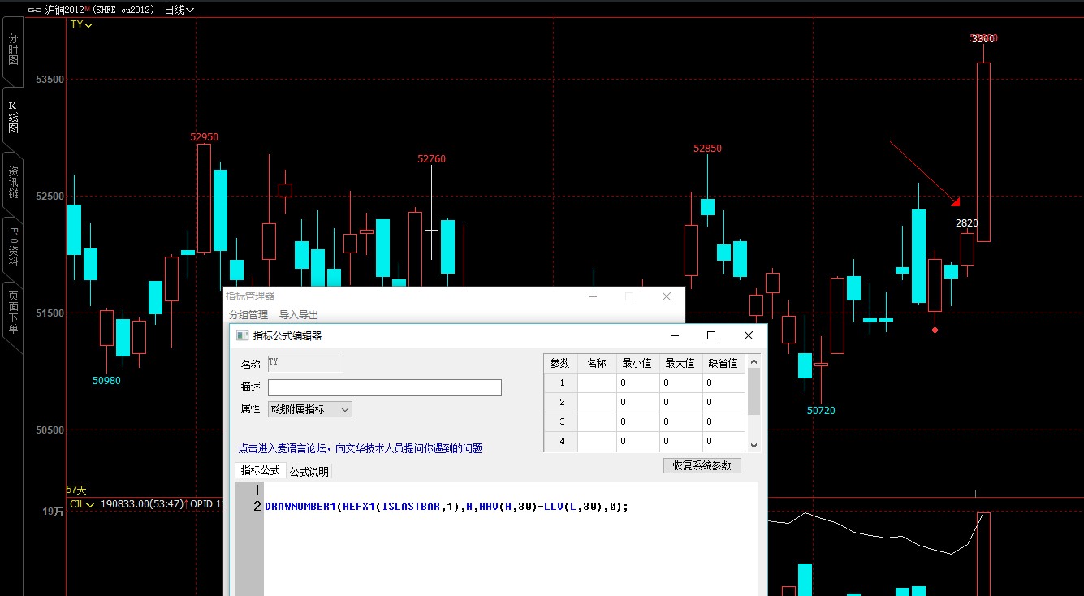Minimize the 指标公式编辑器 window
The width and height of the screenshot is (1084, 596).
[674, 335]
